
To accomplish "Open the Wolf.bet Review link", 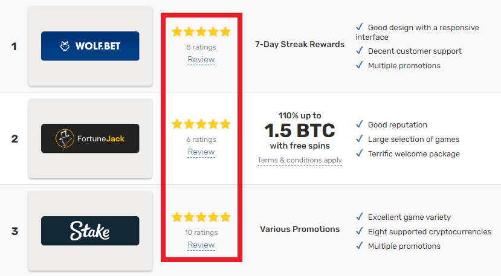I will pyautogui.click(x=201, y=60).
